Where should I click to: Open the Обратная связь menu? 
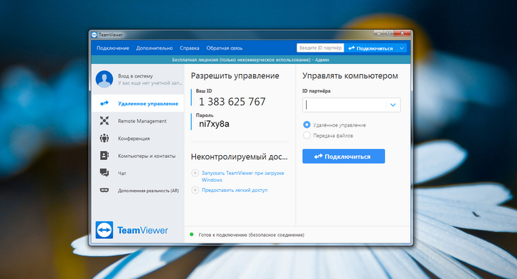tap(224, 48)
